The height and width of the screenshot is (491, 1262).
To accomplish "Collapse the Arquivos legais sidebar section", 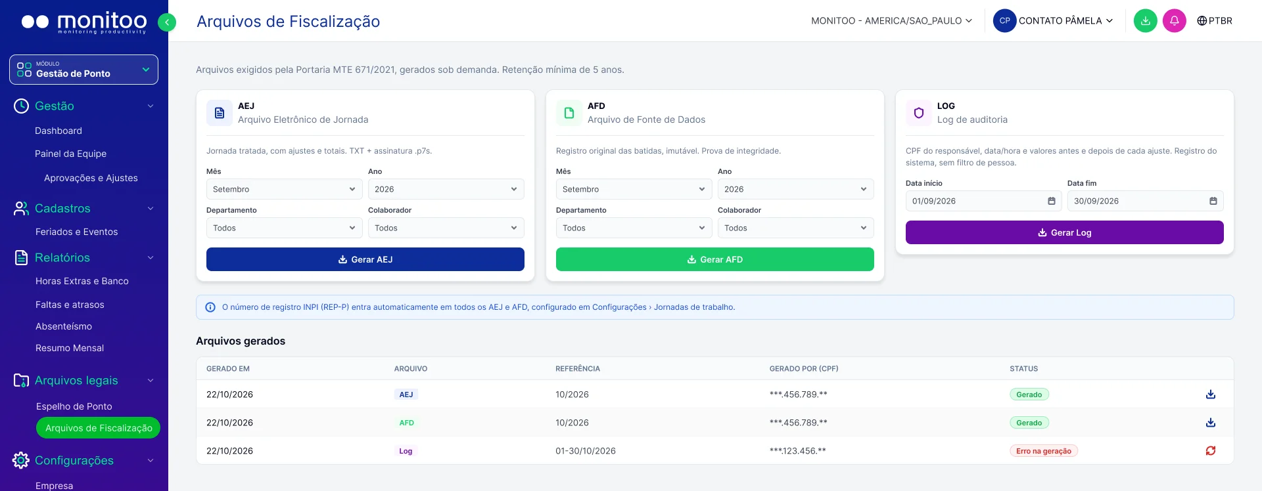I will click(x=151, y=381).
